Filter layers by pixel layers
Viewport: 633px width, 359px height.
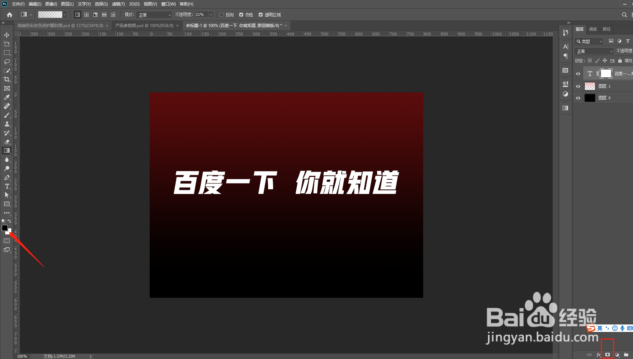click(x=611, y=41)
